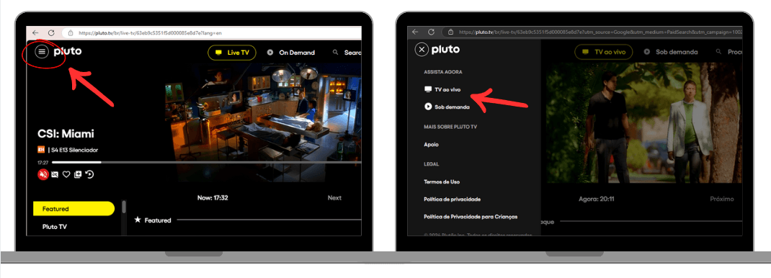This screenshot has width=771, height=278.
Task: Select the Featured category in the left sidebar
Action: pos(73,209)
